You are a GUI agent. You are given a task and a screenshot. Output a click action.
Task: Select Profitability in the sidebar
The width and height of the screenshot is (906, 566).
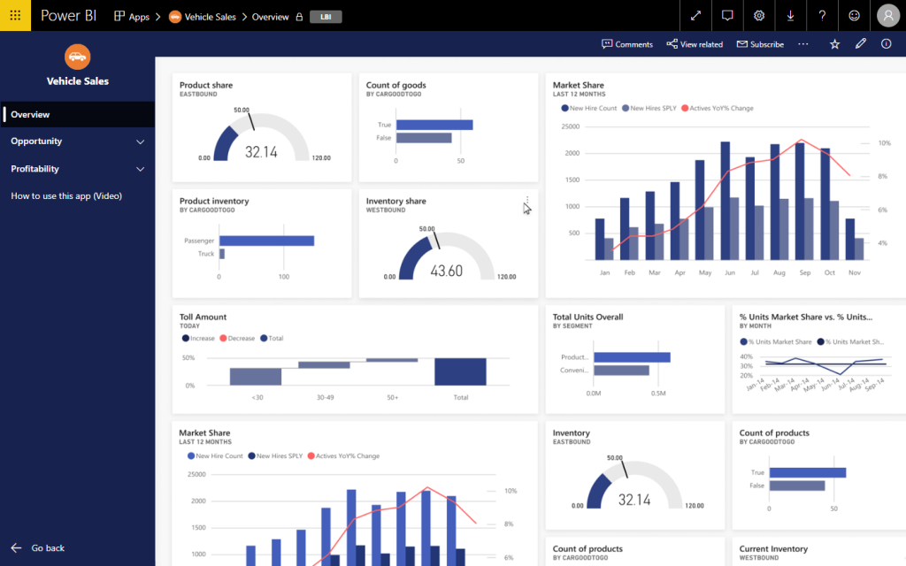point(35,169)
